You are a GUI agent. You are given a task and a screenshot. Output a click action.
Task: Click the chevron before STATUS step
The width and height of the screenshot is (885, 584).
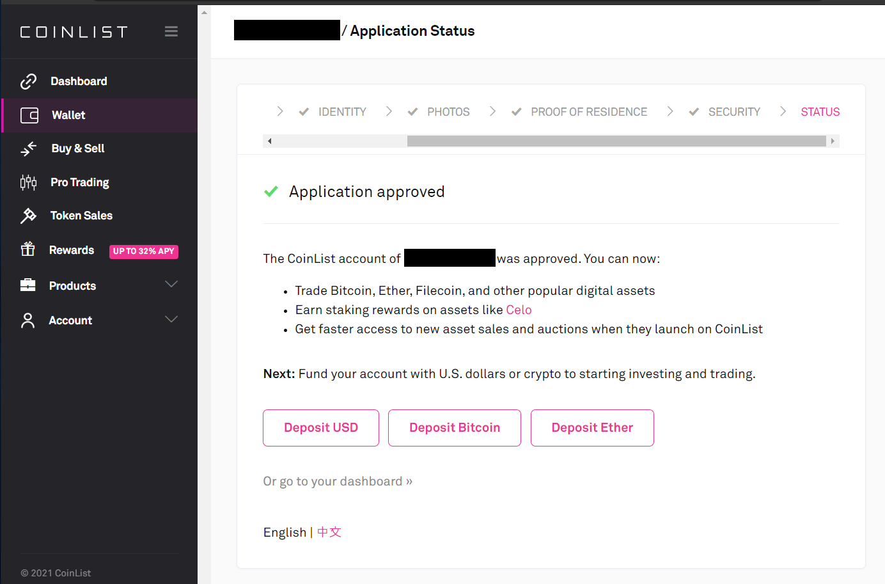783,111
